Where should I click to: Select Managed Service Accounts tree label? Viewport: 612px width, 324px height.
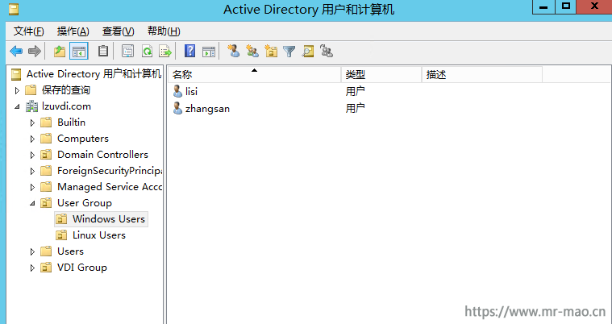click(110, 187)
